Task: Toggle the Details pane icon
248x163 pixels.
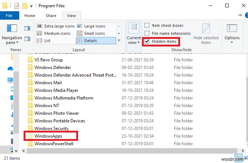Action: coord(27,39)
